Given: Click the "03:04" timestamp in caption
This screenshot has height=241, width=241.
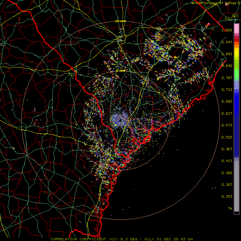Looking at the screenshot, I should [x=187, y=239].
